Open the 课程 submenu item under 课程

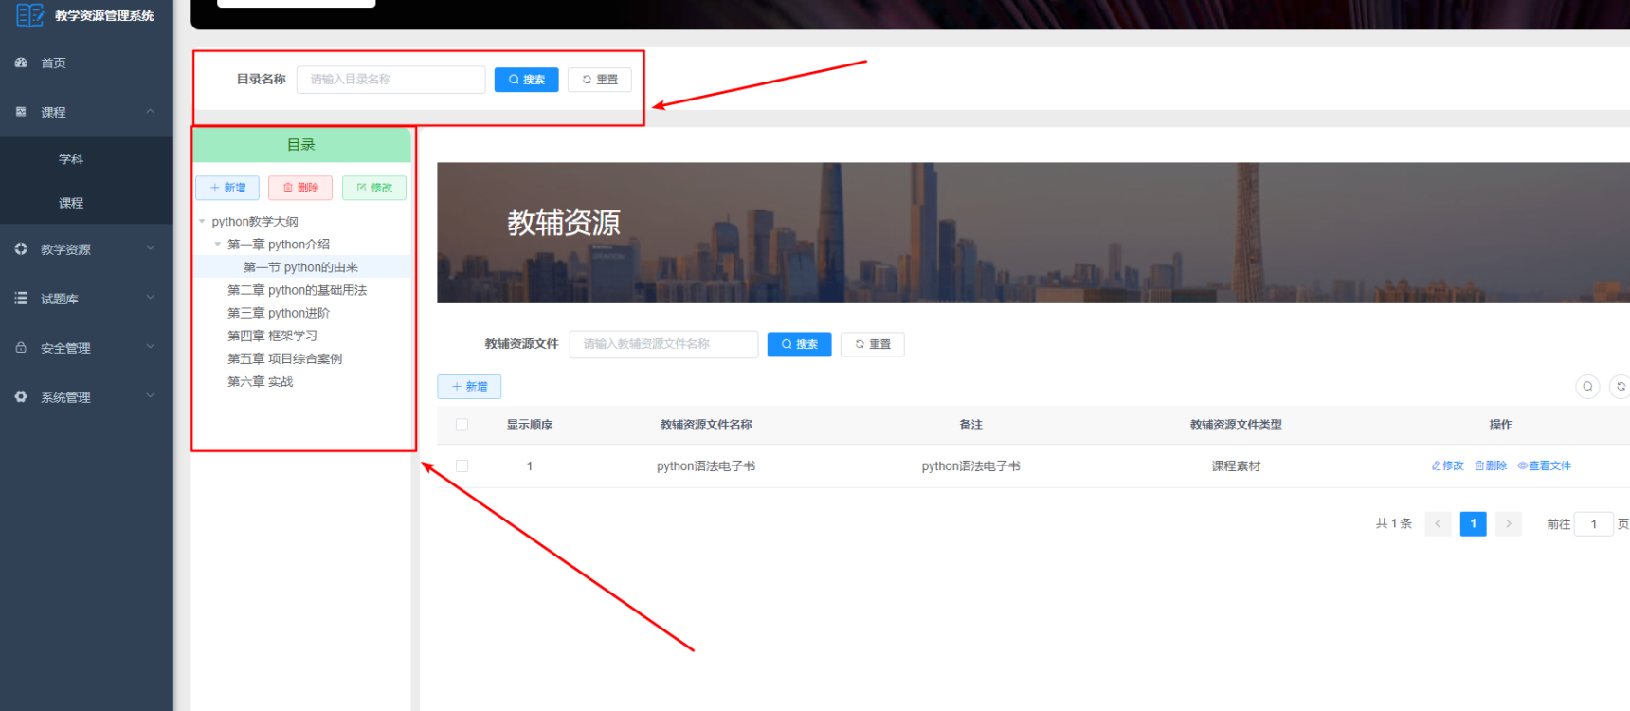pos(86,203)
